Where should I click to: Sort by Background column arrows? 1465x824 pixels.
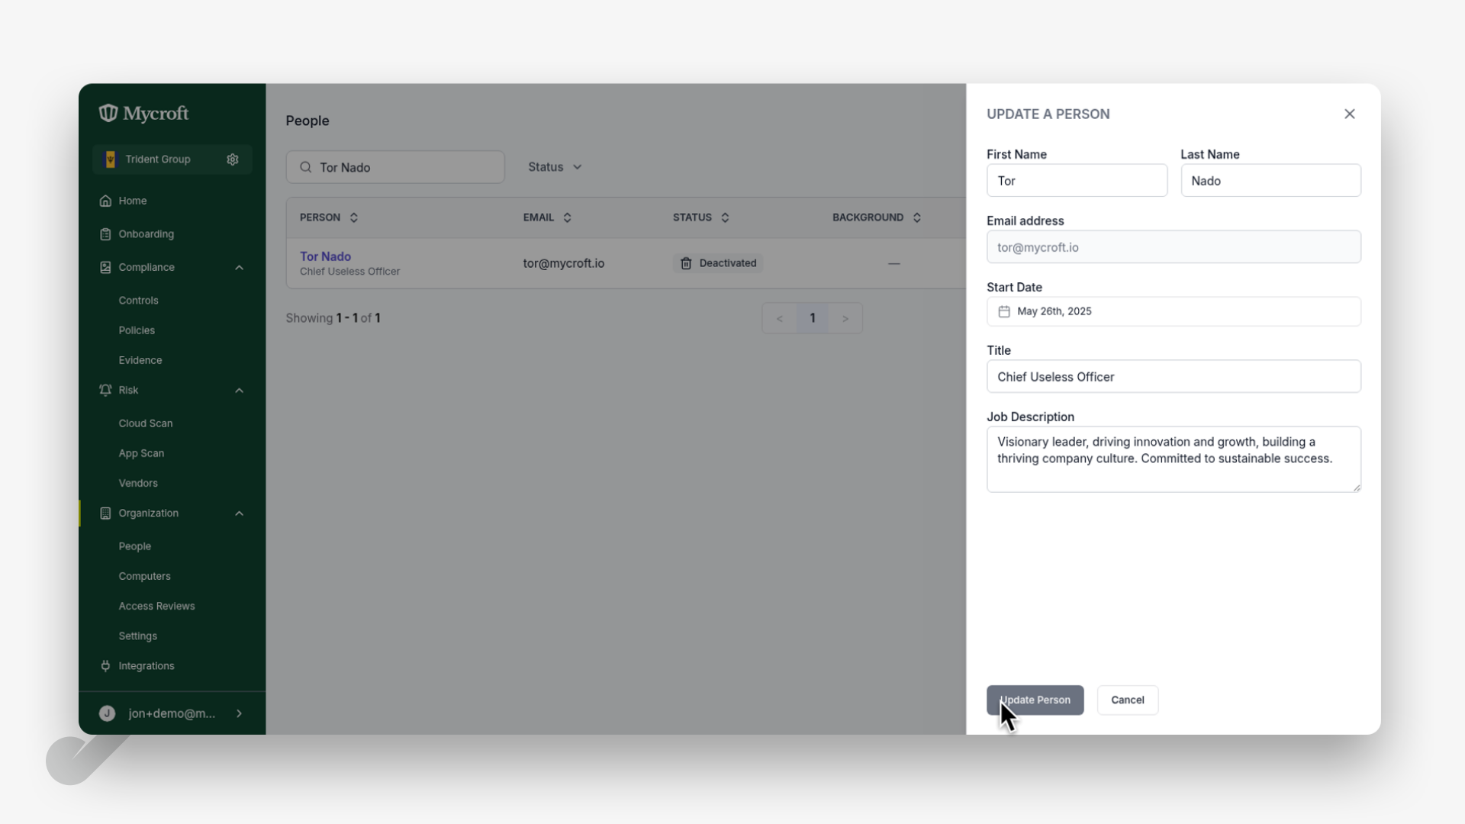coord(917,217)
